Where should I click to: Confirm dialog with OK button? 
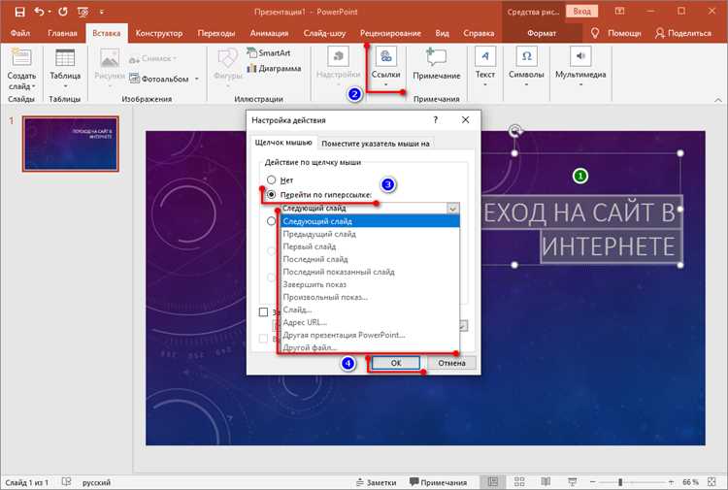[x=396, y=363]
